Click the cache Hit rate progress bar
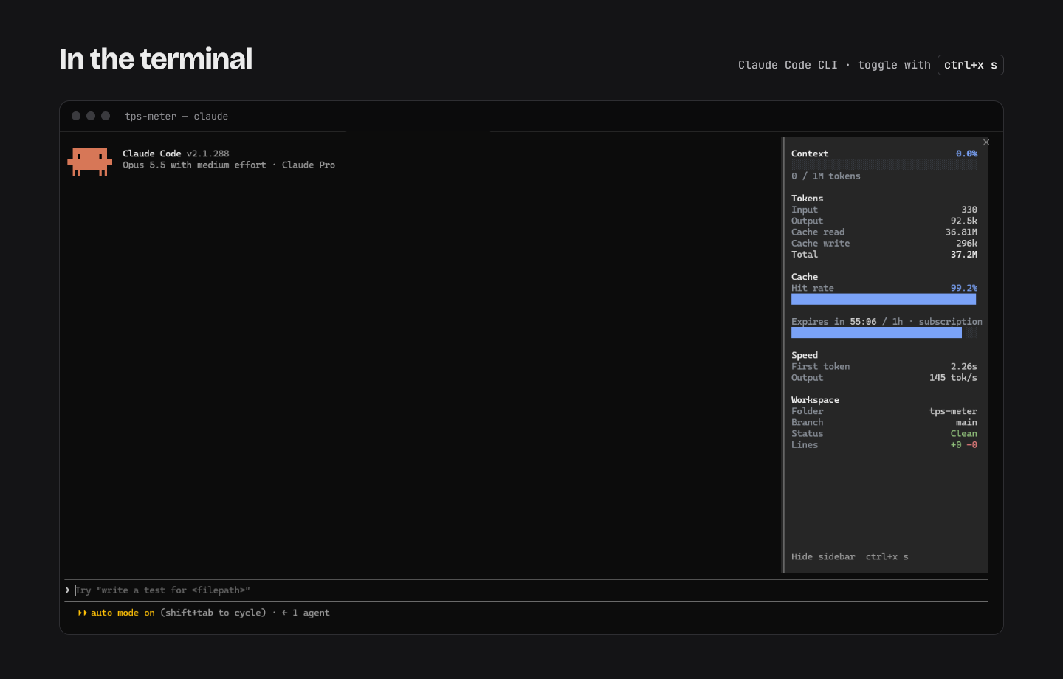Image resolution: width=1063 pixels, height=679 pixels. (x=884, y=299)
